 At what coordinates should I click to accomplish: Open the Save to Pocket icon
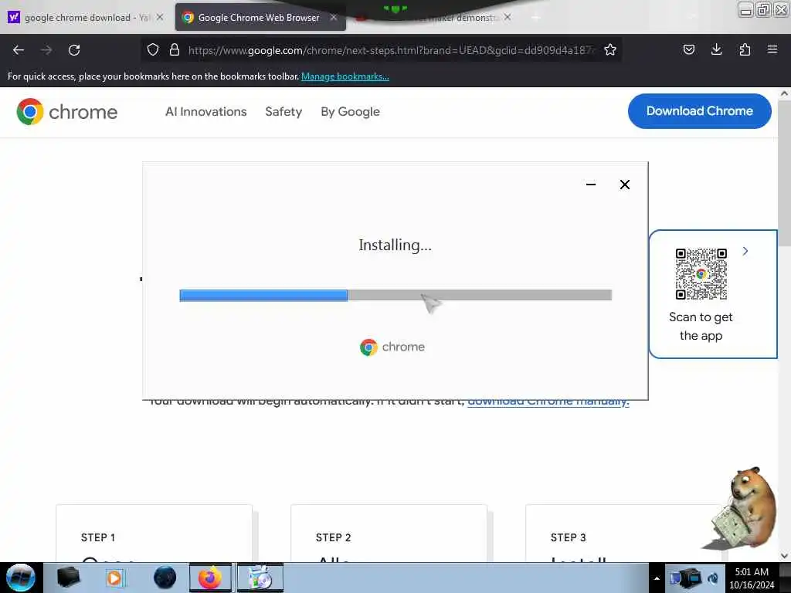click(688, 49)
